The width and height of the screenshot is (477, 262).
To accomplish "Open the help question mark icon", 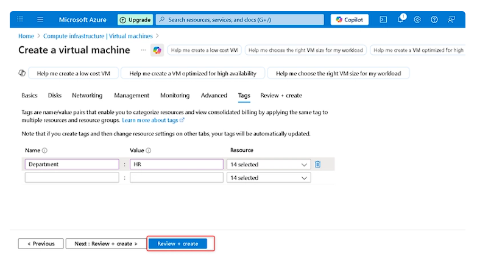I will pyautogui.click(x=434, y=19).
